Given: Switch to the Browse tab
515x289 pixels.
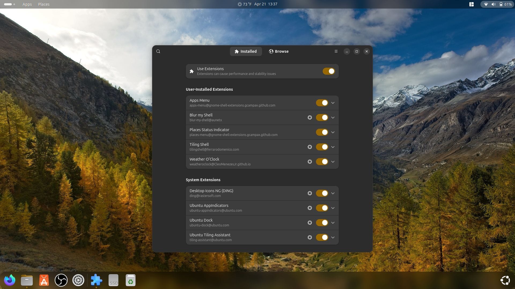Looking at the screenshot, I should pyautogui.click(x=279, y=51).
